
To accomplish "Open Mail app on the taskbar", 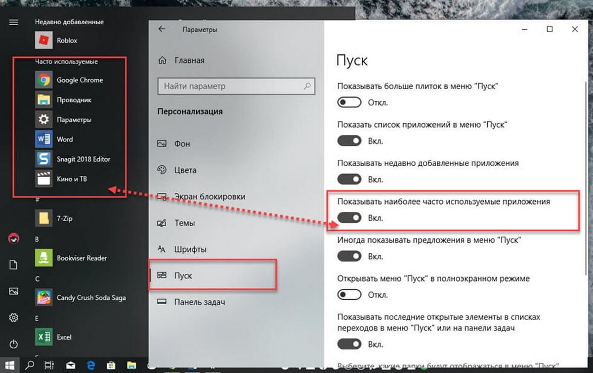I will tap(71, 366).
